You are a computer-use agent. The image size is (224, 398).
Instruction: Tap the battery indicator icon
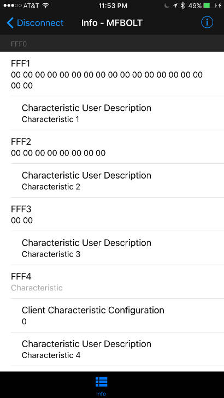coord(210,5)
